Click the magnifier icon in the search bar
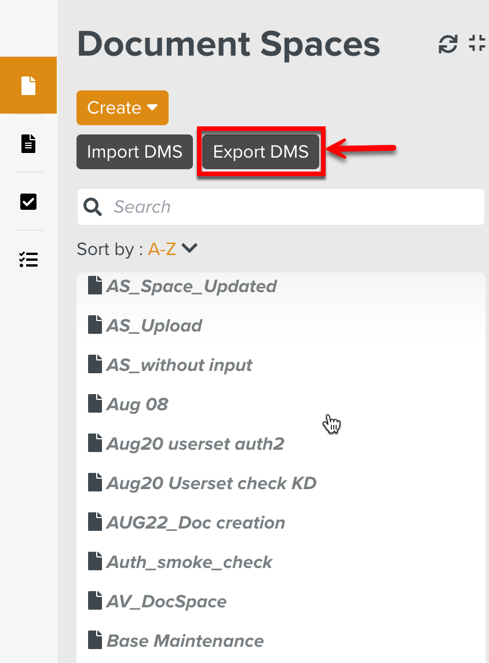The height and width of the screenshot is (663, 489). click(x=93, y=206)
